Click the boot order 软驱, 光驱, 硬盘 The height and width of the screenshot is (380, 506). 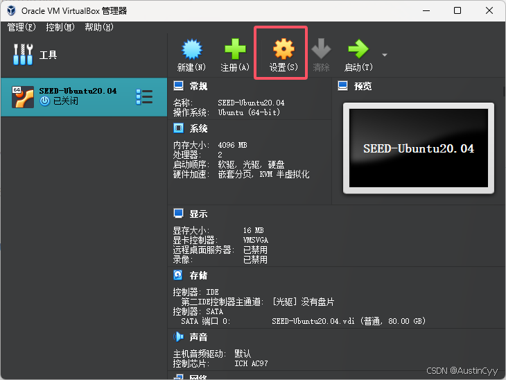[x=252, y=164]
